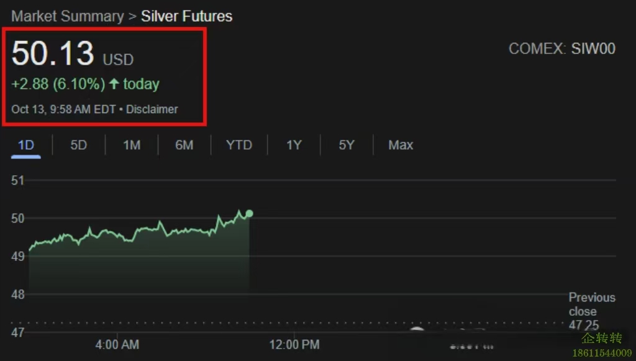Click the Previous close label
The height and width of the screenshot is (361, 636).
click(591, 304)
